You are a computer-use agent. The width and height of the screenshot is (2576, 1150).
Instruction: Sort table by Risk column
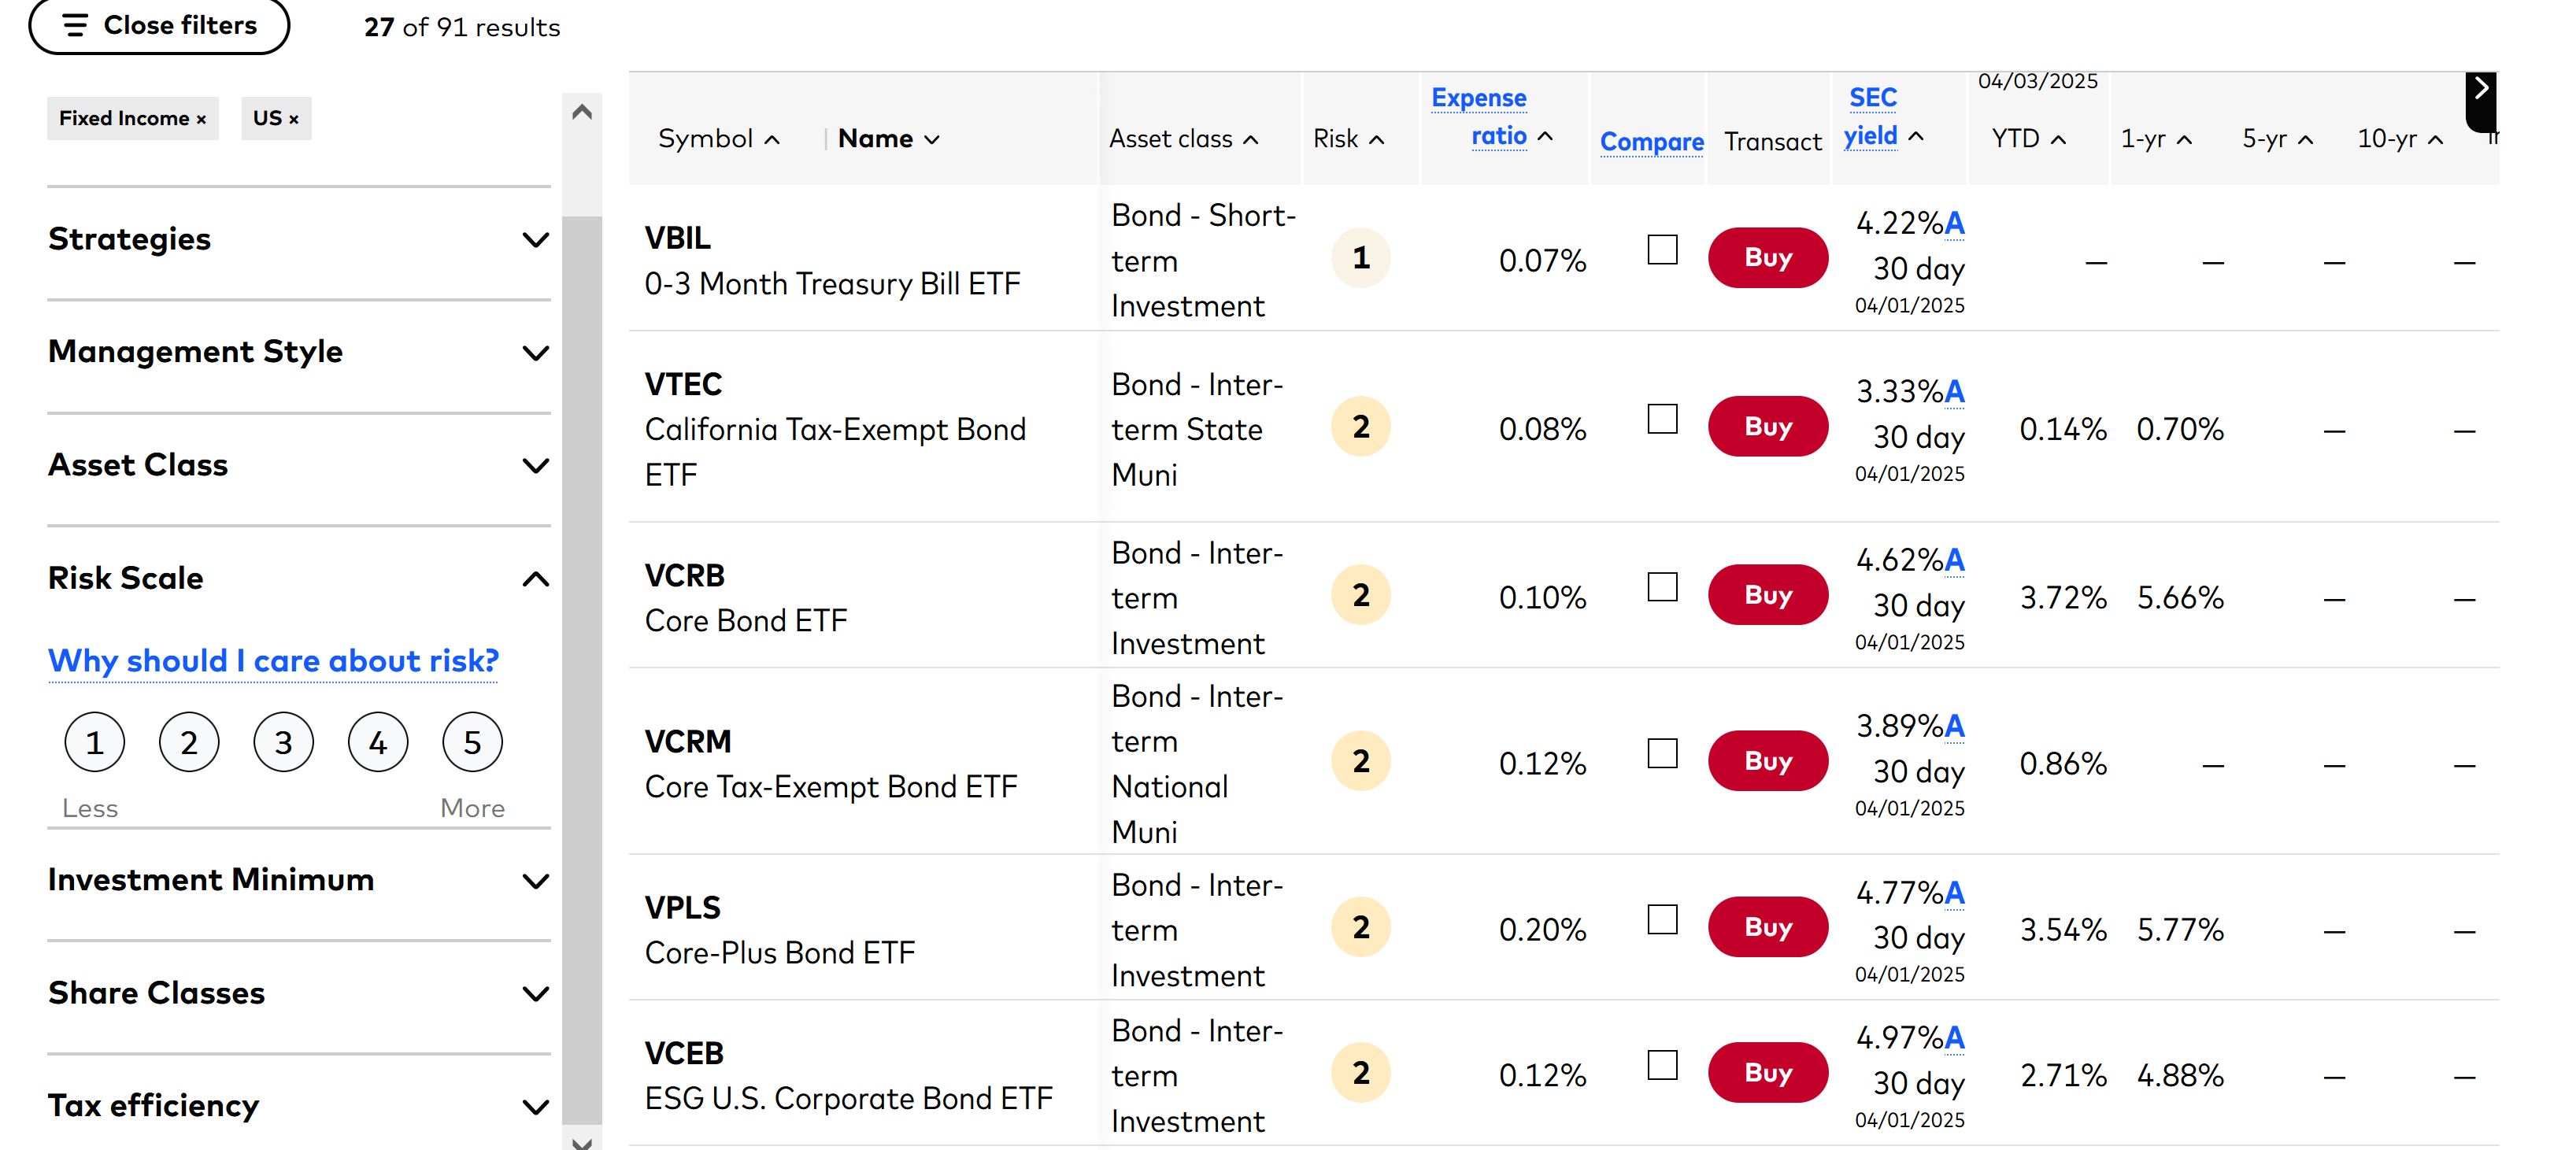click(x=1349, y=139)
